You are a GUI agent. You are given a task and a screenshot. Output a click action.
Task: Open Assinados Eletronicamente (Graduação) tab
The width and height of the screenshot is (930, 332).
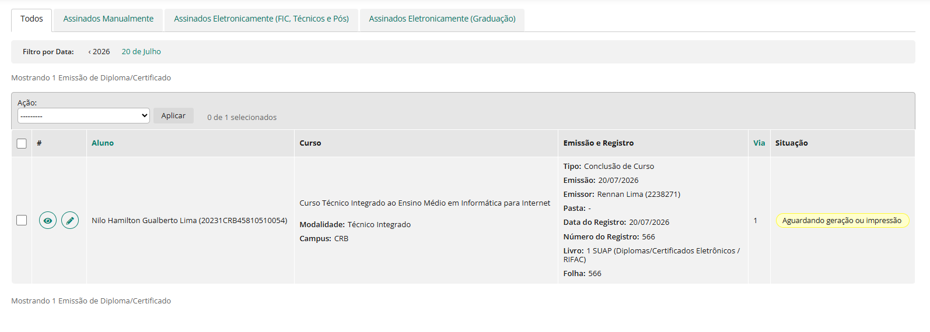(442, 19)
